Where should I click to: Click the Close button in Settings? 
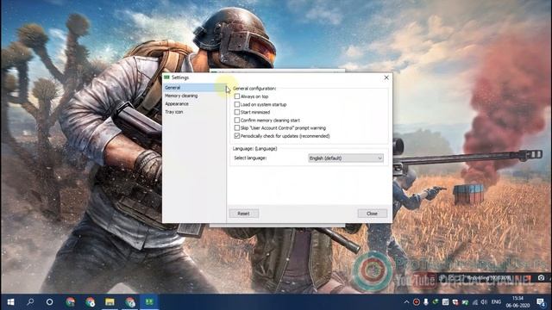point(372,214)
